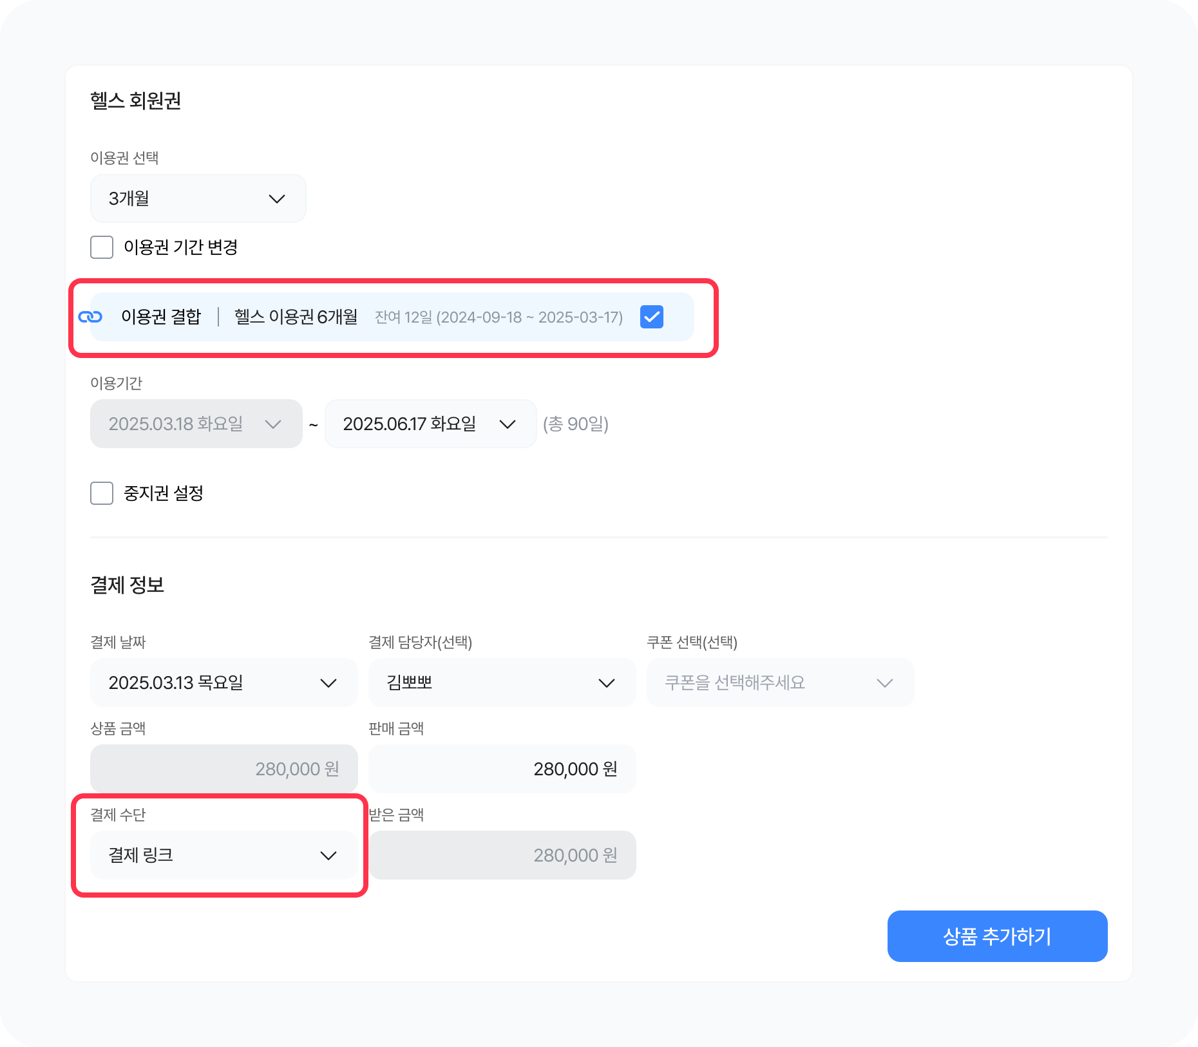The width and height of the screenshot is (1198, 1047).
Task: Click the 판매 금액 280,000 원 input field
Action: [502, 769]
